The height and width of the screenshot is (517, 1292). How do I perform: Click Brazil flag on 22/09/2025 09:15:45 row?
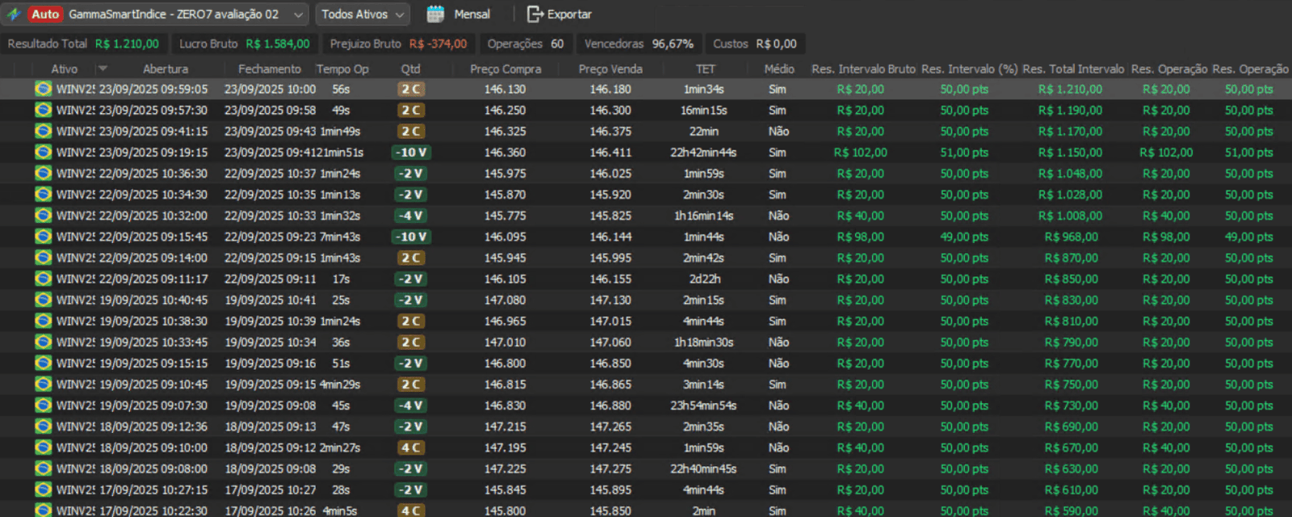[43, 237]
